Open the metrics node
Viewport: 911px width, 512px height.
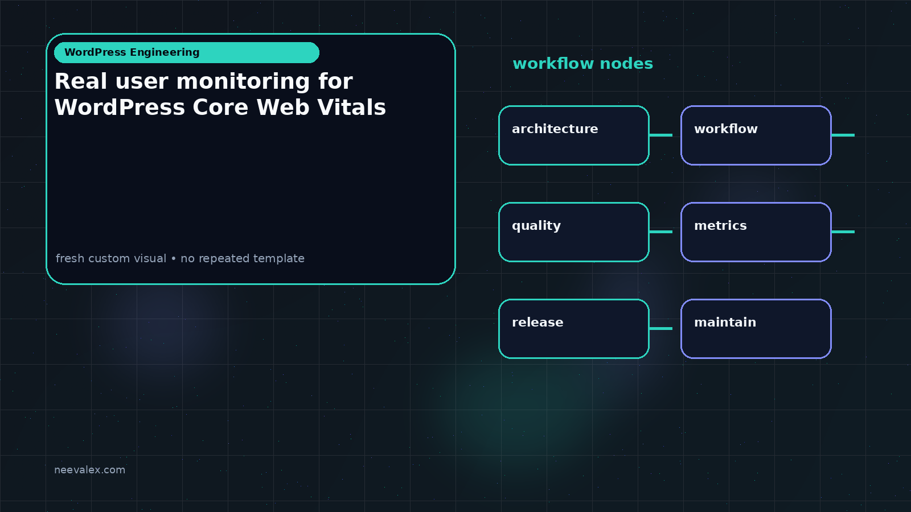[x=756, y=232]
